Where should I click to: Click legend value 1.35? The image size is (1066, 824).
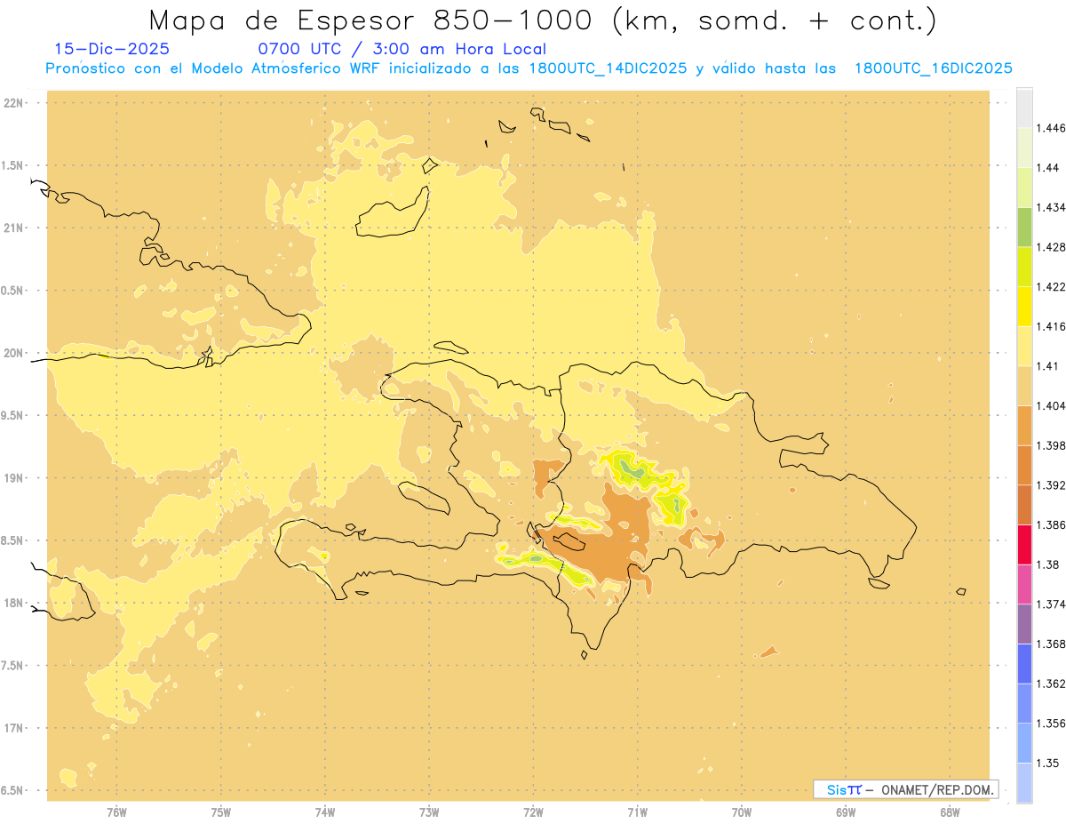click(x=1048, y=763)
